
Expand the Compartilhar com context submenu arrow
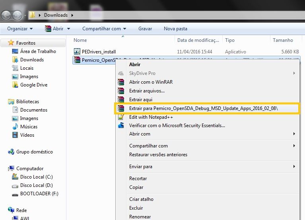click(x=294, y=146)
